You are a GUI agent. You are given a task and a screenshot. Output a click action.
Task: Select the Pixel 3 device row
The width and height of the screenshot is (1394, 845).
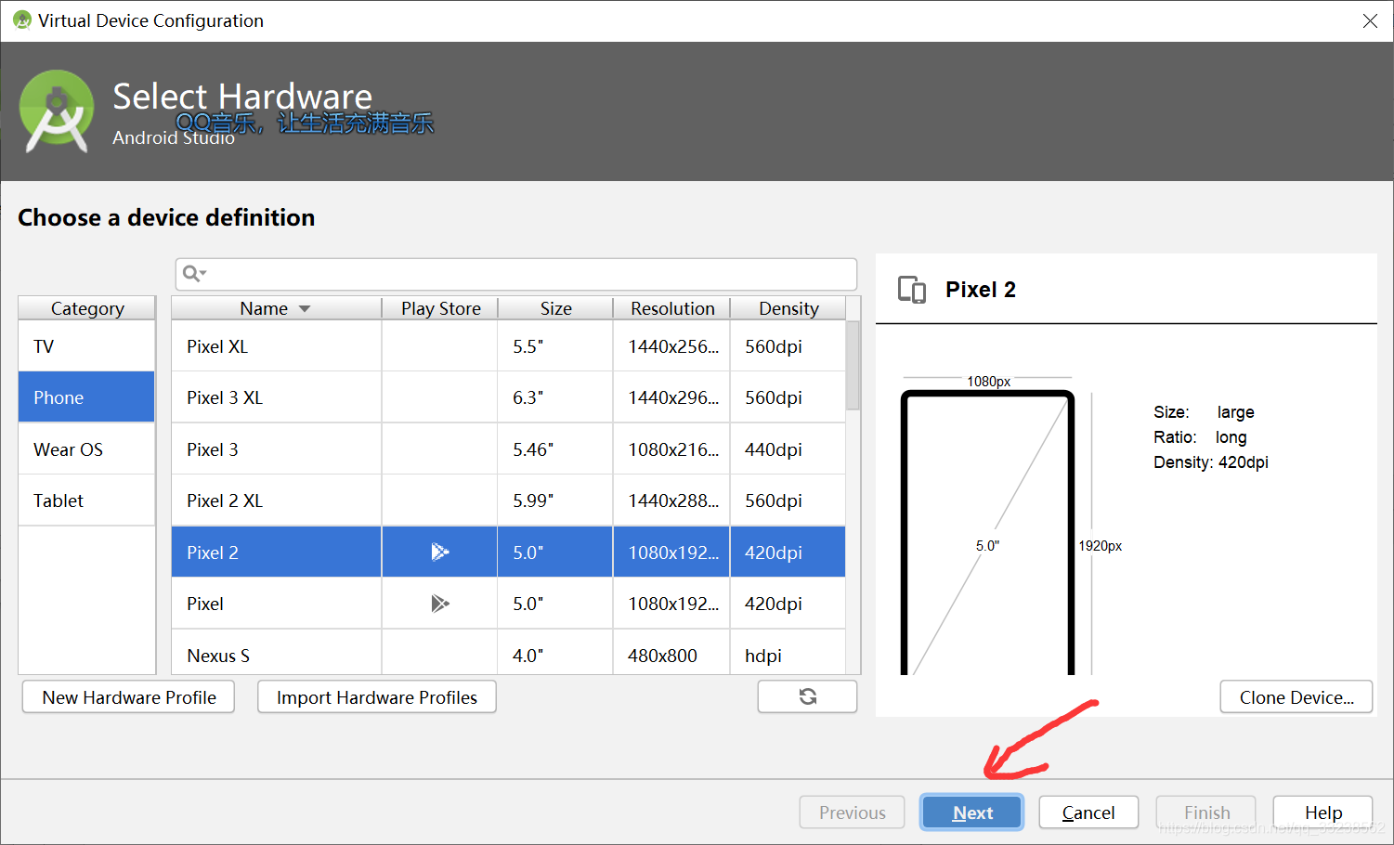[x=508, y=449]
